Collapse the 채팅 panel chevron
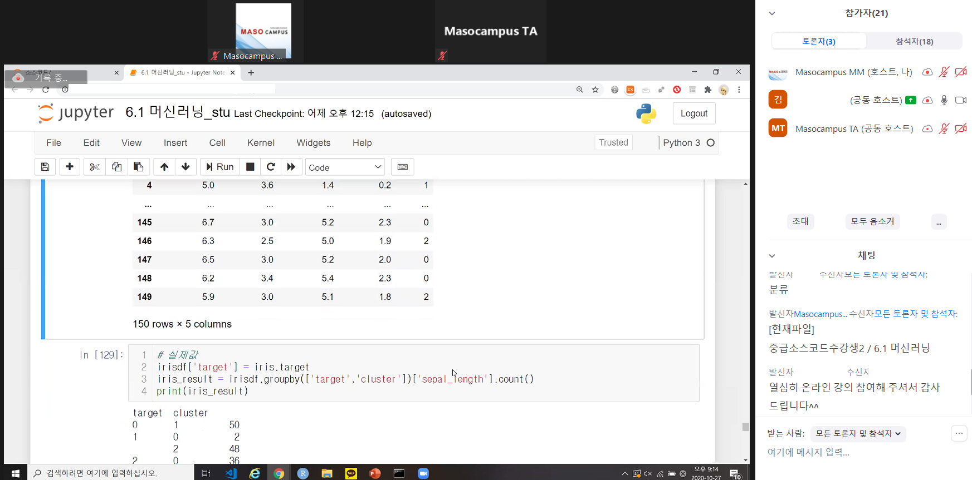The image size is (972, 480). pos(772,256)
